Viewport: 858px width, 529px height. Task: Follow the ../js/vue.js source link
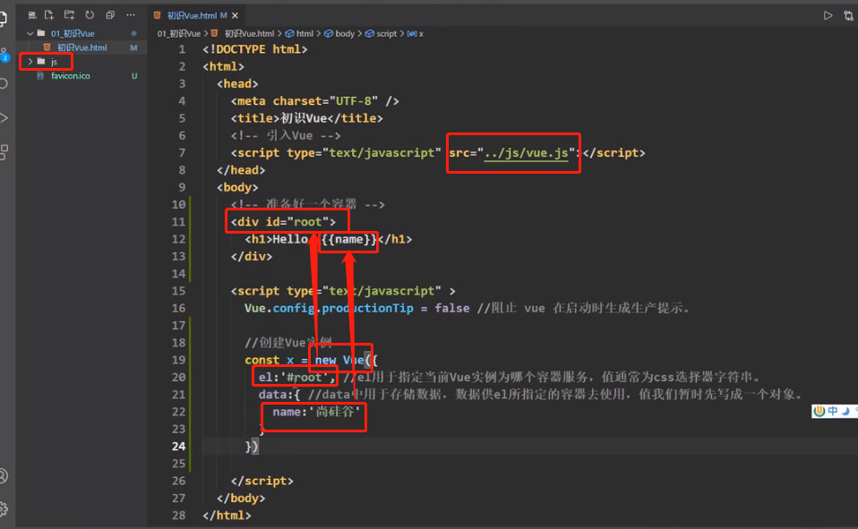[x=527, y=153]
